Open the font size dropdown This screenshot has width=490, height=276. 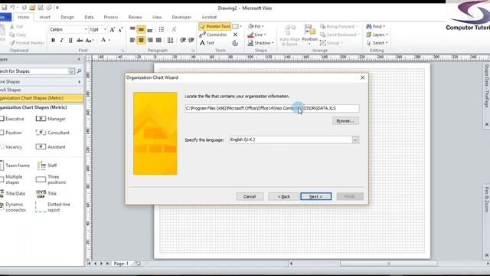pos(106,29)
